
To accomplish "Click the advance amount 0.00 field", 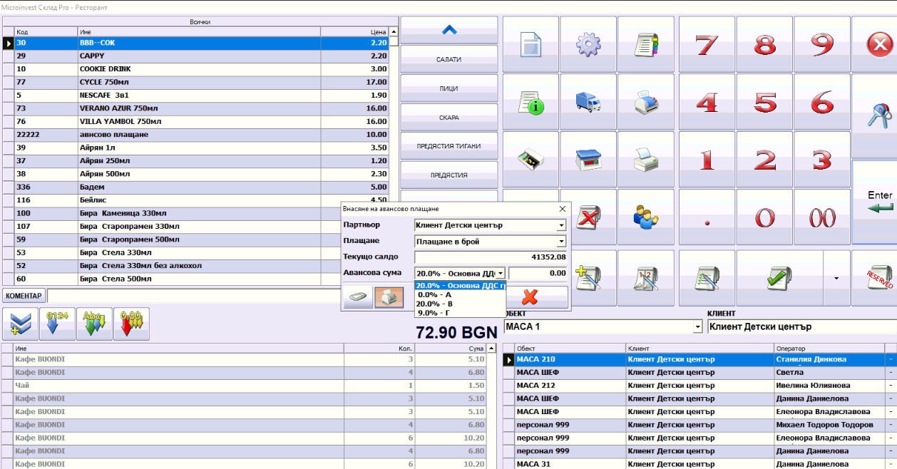I will [538, 273].
